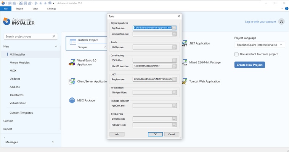Click the Tomcat Web Application icon
Viewport: 289px width, 152px height.
[185, 81]
